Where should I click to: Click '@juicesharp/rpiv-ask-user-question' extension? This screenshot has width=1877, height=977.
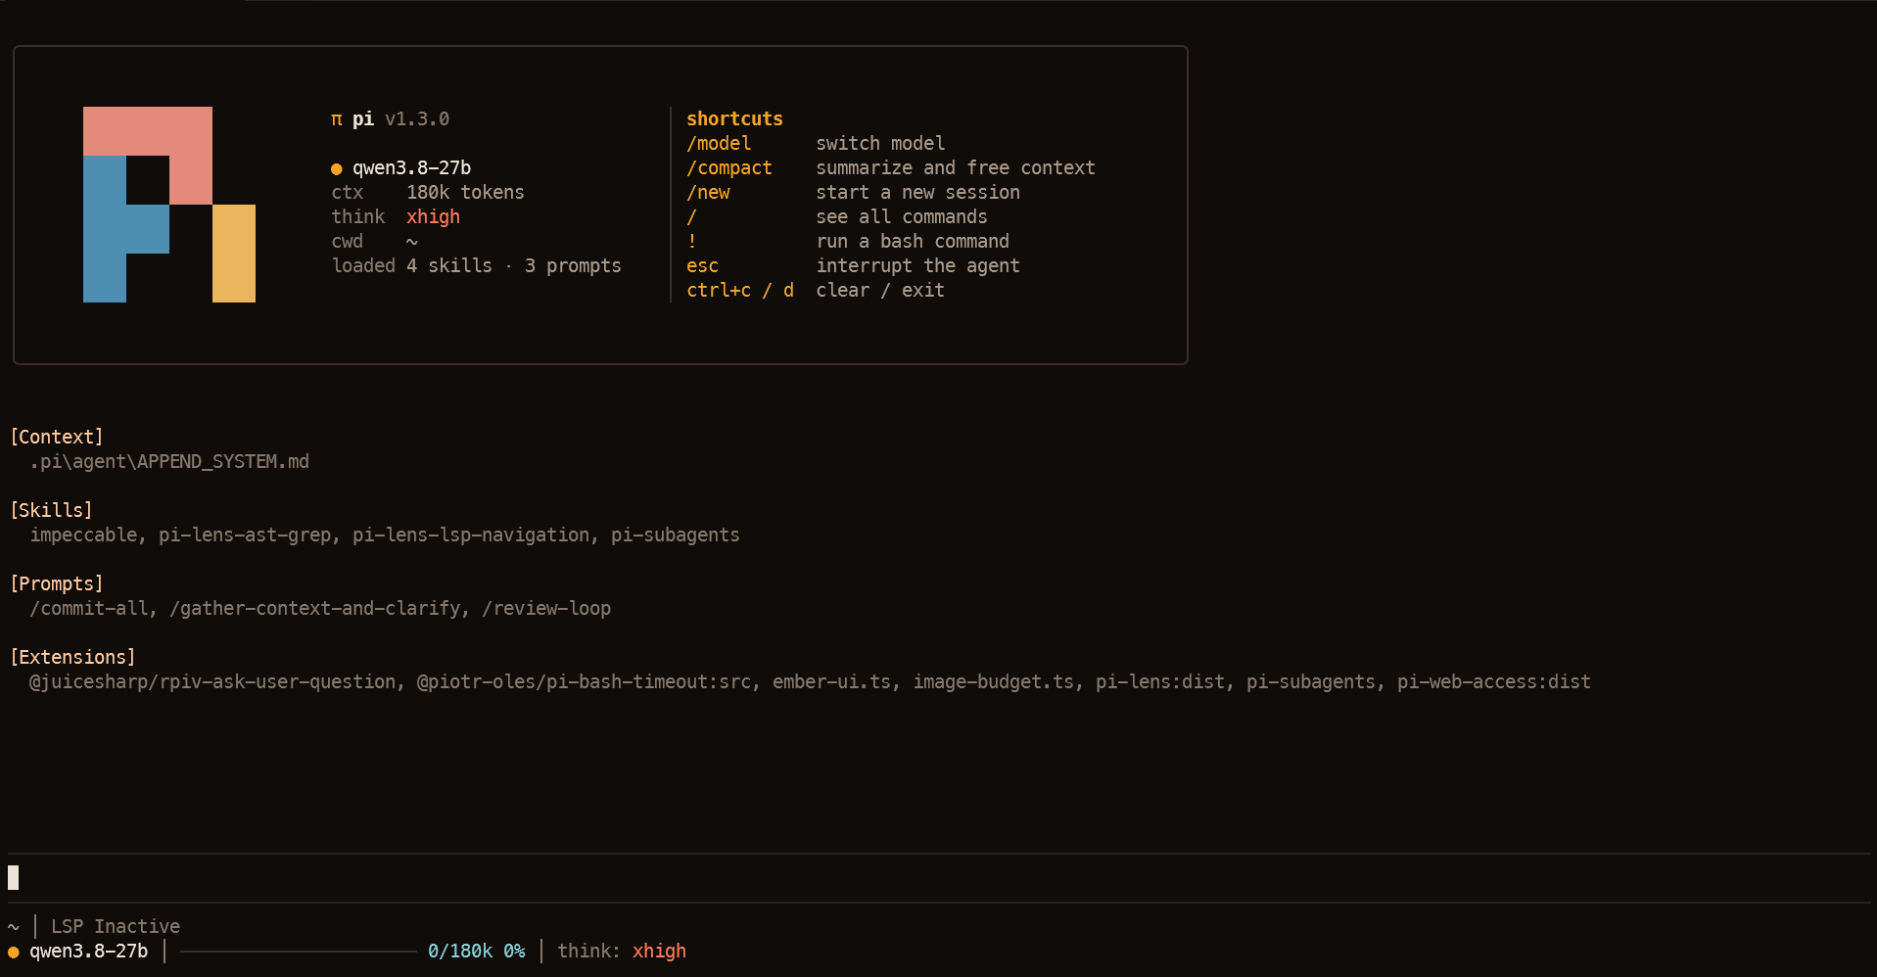point(212,682)
